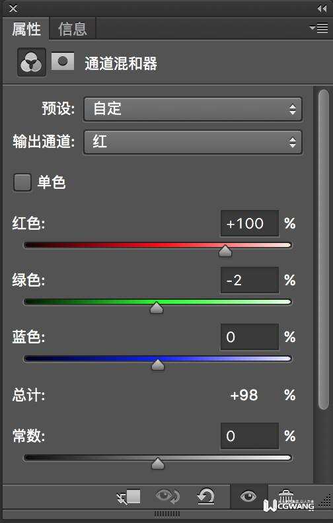Open the 预设 preset dropdown

click(x=193, y=110)
